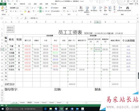Open the borders dropdown
Image resolution: width=139 pixels, height=111 pixels.
coord(23,11)
